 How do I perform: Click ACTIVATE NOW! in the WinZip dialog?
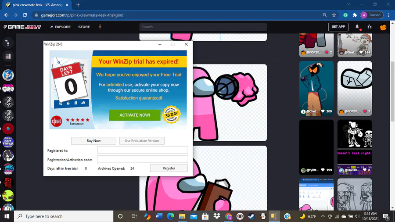coord(135,115)
